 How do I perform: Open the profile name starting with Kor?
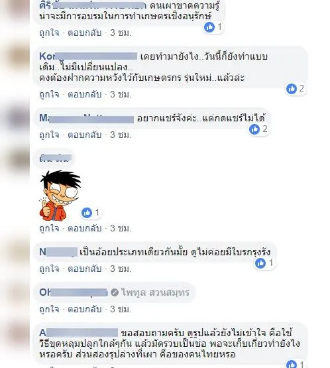[88, 56]
